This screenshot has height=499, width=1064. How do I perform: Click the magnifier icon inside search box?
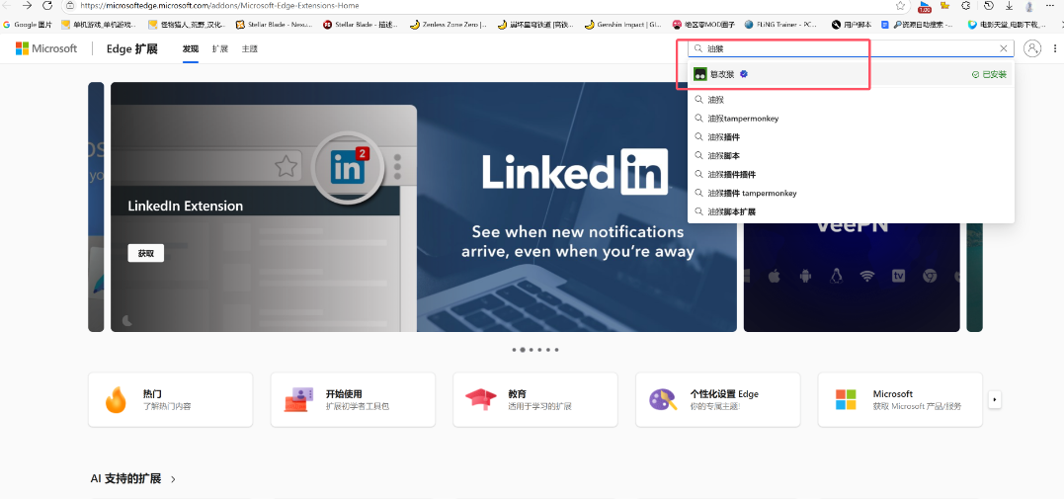(697, 48)
